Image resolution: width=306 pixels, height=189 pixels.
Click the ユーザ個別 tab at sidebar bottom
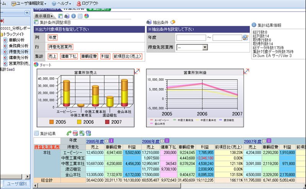pyautogui.click(x=17, y=184)
